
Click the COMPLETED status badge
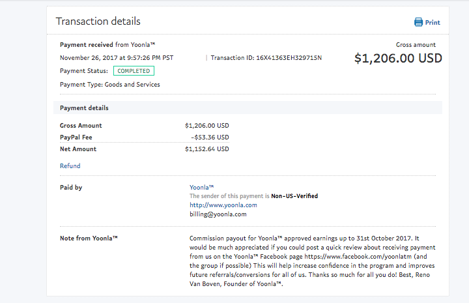pos(134,71)
